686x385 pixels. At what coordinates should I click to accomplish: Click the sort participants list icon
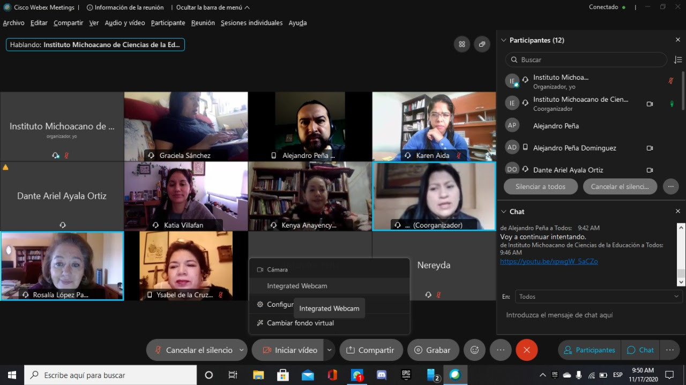[x=678, y=60]
